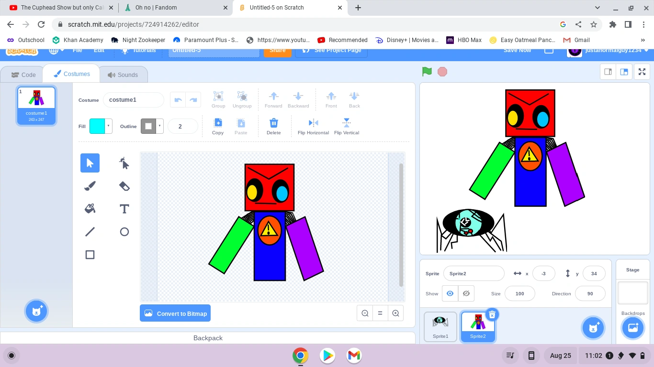Click the Outline color swatch

click(149, 126)
